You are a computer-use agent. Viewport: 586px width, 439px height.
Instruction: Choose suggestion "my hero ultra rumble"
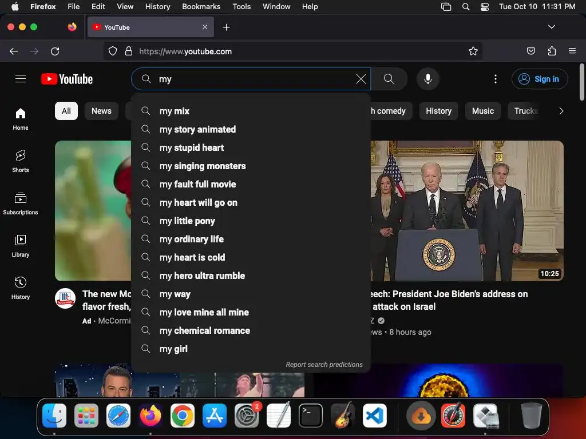(251, 276)
